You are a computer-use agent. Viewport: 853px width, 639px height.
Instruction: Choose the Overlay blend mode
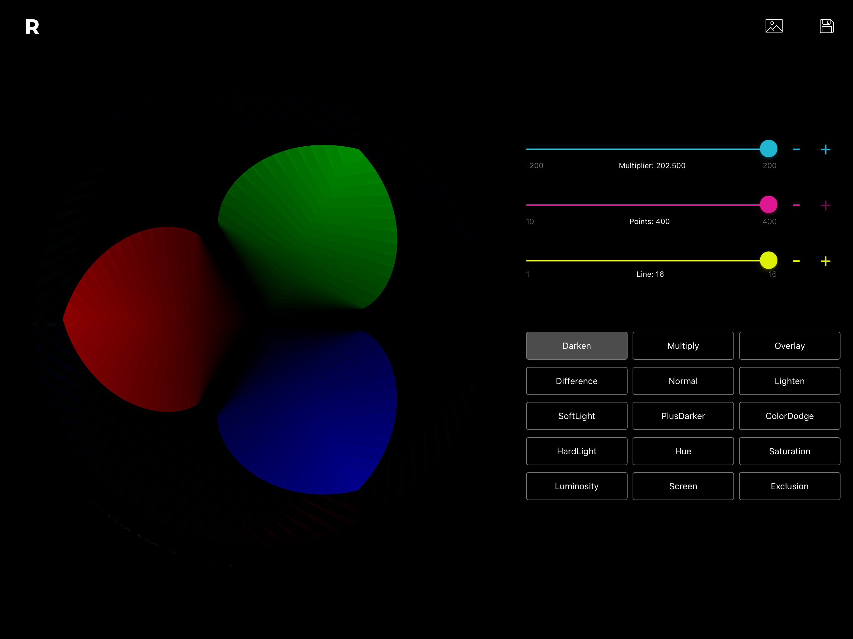(789, 346)
